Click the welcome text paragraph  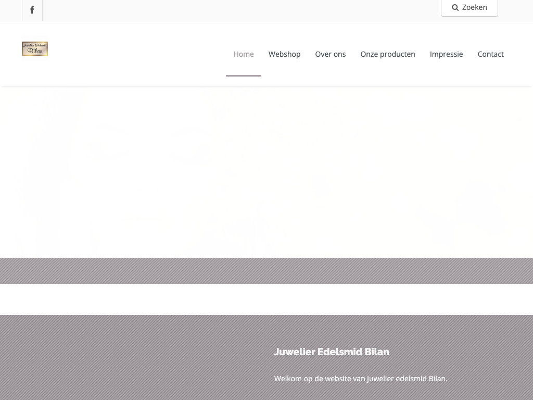click(x=360, y=379)
